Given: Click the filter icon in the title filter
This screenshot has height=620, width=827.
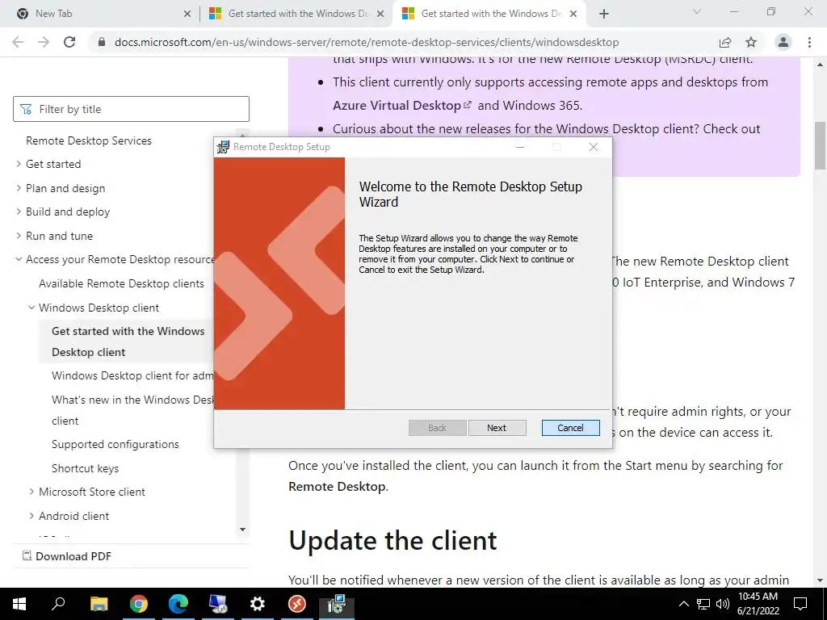Looking at the screenshot, I should pyautogui.click(x=25, y=109).
